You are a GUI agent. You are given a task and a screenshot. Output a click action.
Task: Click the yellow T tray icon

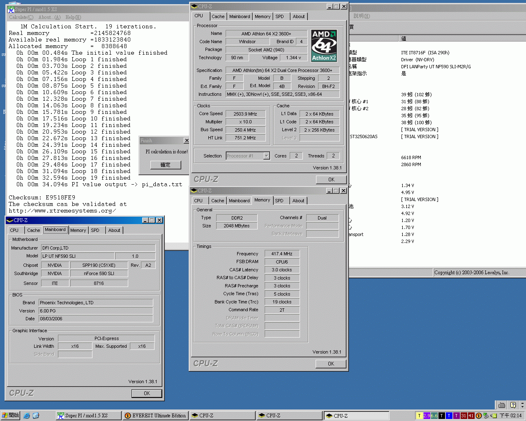coord(419,416)
